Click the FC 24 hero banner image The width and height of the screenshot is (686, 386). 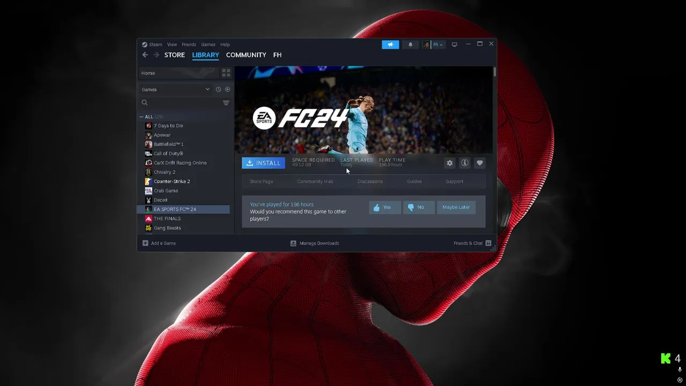[x=363, y=110]
